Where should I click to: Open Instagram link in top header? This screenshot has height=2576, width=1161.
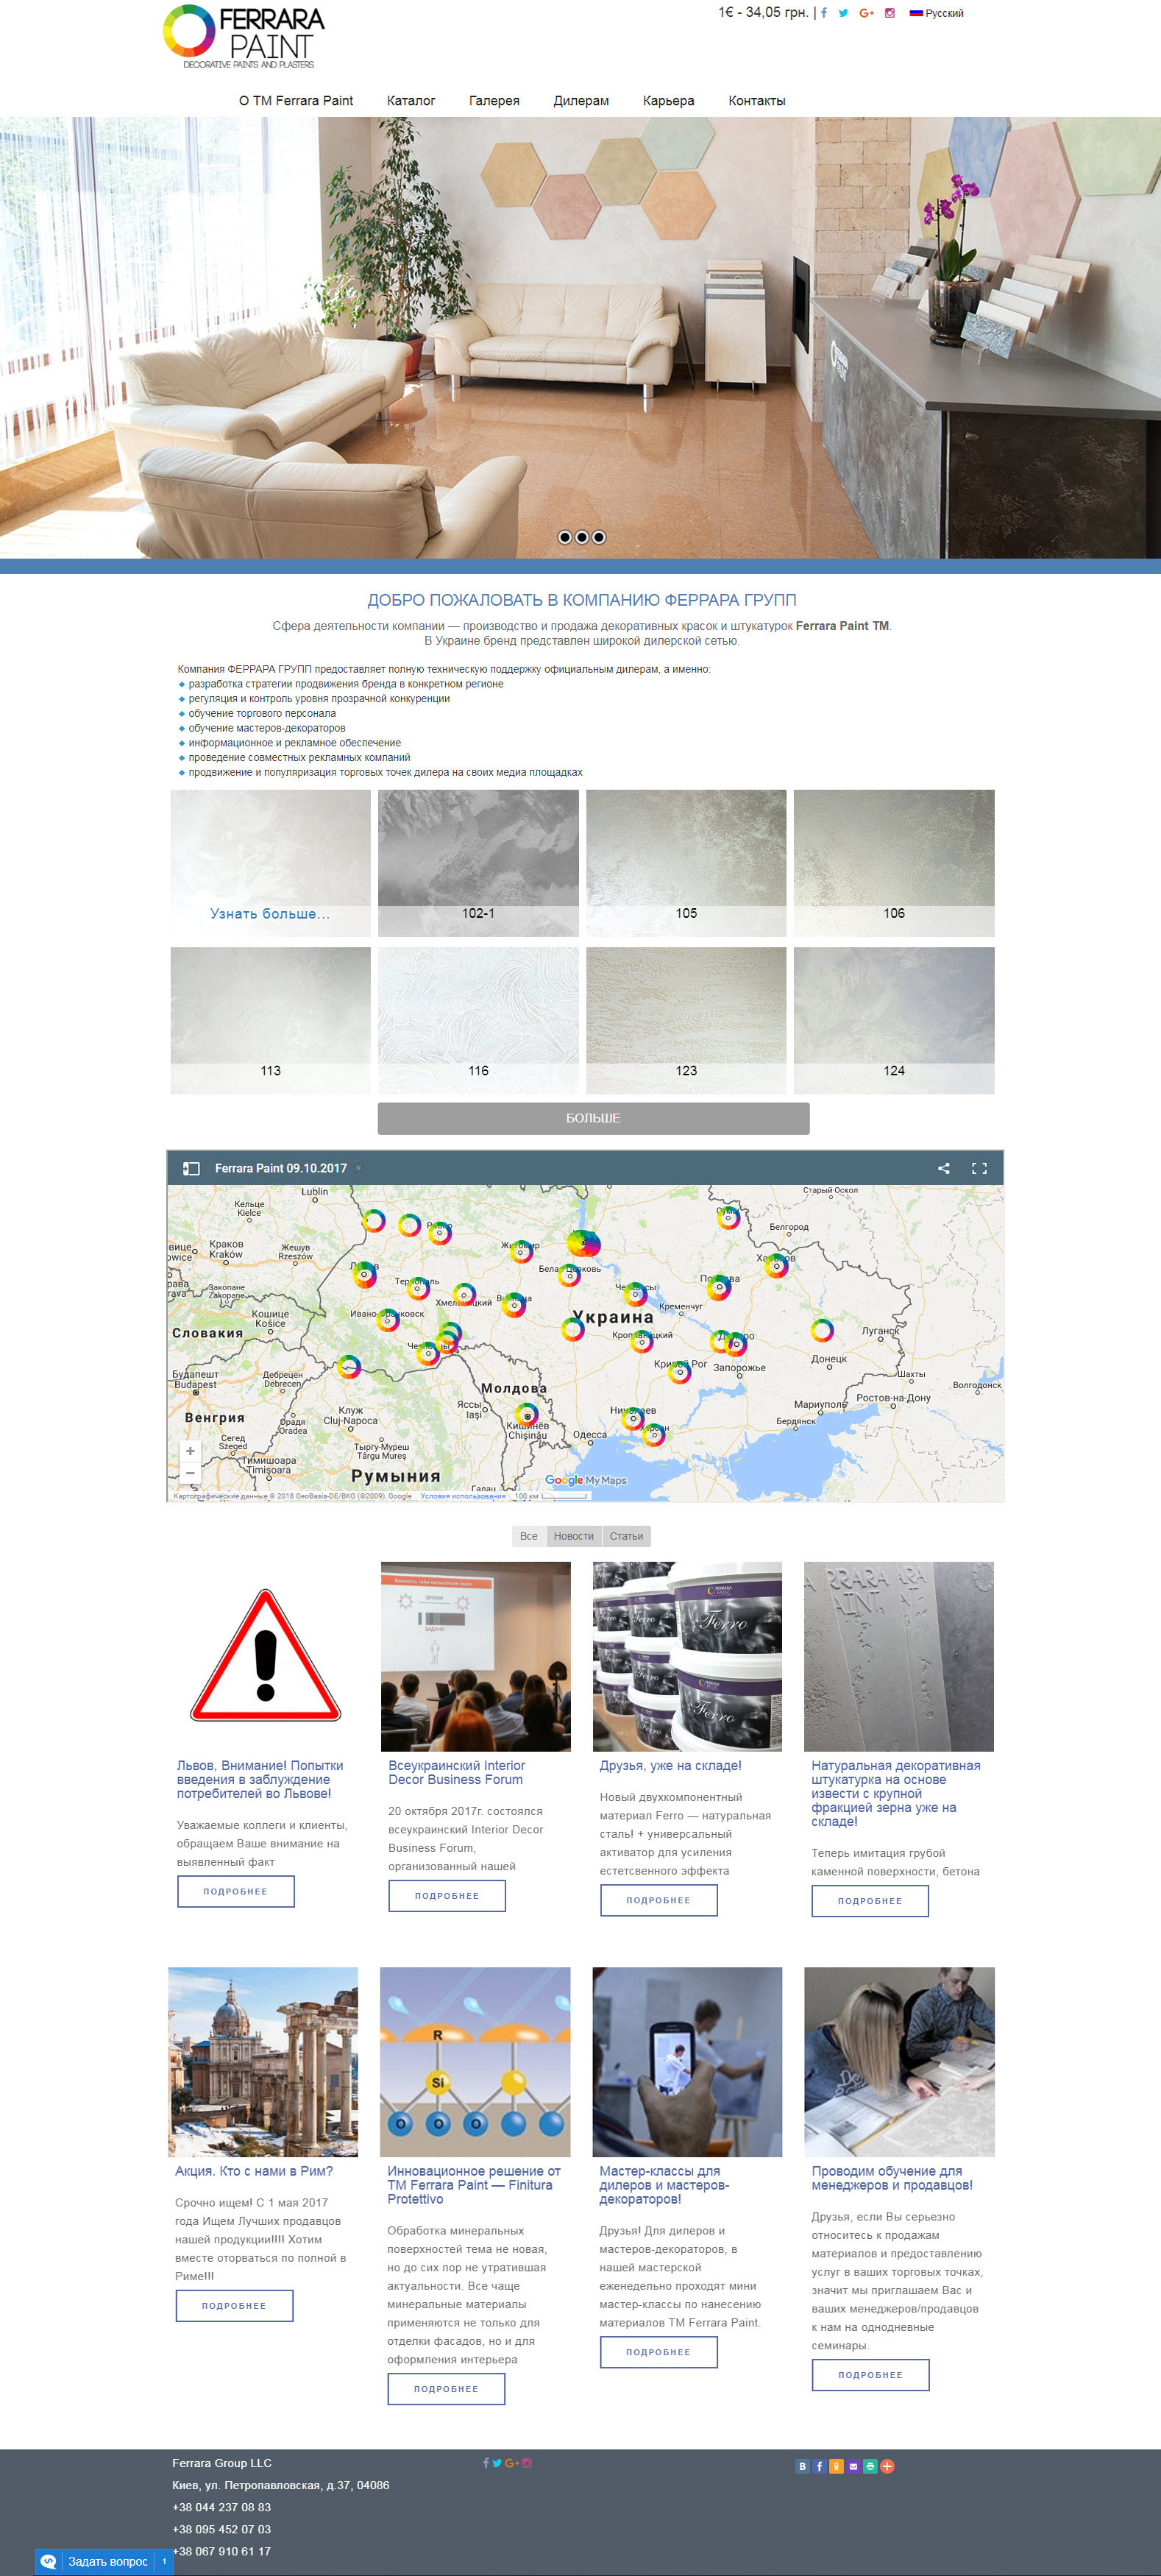(889, 13)
